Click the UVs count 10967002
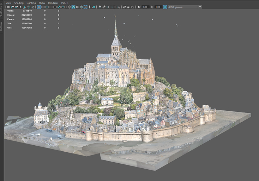The image size is (259, 181). [x=26, y=28]
